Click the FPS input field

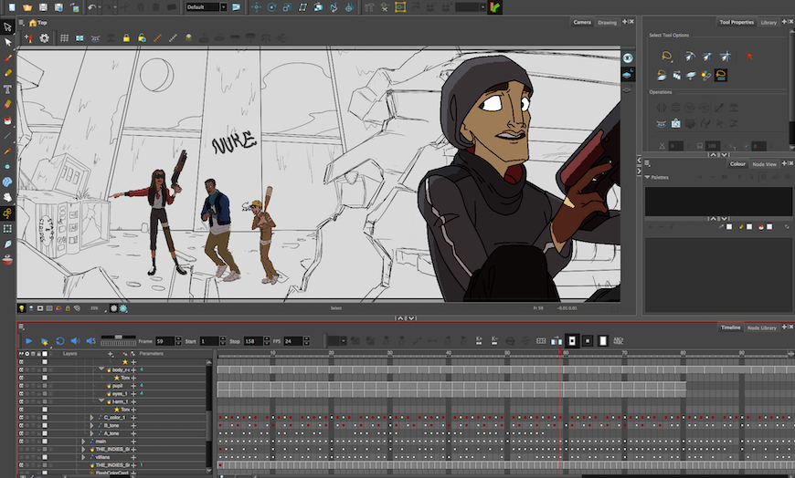click(292, 341)
